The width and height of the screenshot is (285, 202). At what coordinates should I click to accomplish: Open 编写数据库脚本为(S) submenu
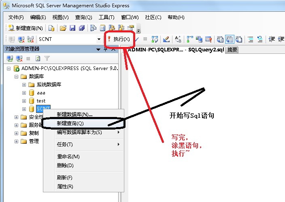pos(84,132)
